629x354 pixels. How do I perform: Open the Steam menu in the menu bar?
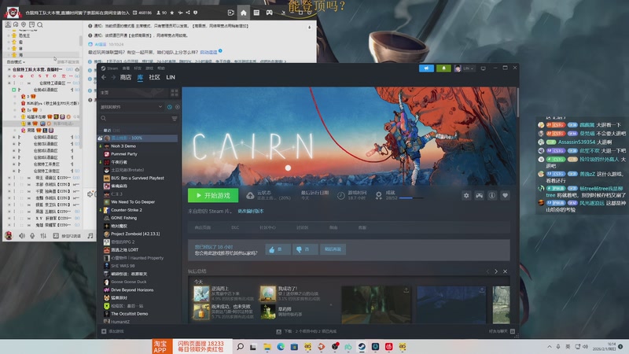coord(112,68)
